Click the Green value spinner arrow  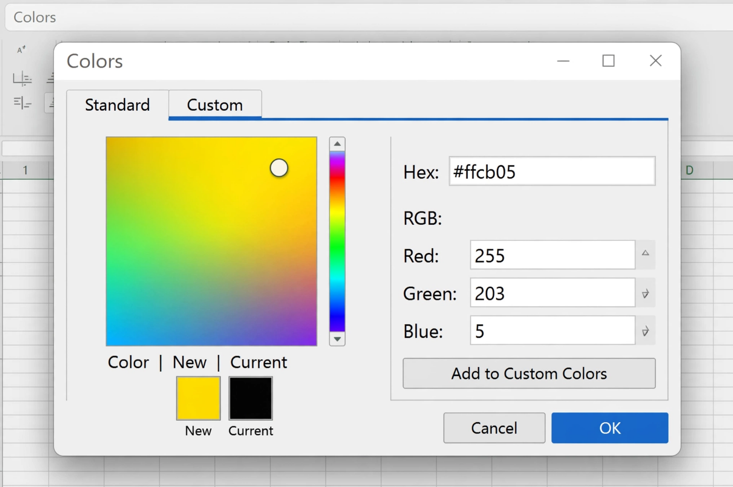pos(645,294)
